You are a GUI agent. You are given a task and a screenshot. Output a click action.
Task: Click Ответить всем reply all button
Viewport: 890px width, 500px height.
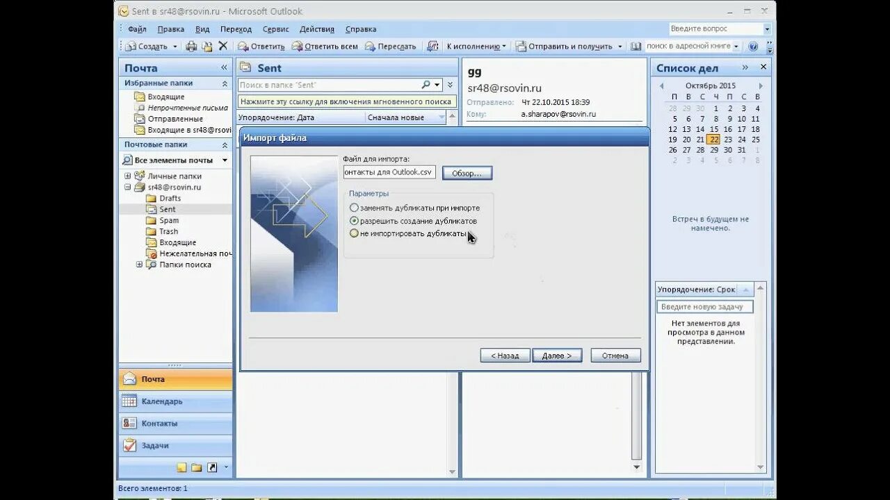[x=325, y=47]
